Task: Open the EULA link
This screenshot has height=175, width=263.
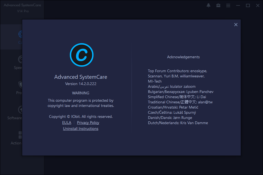Action: (x=67, y=122)
